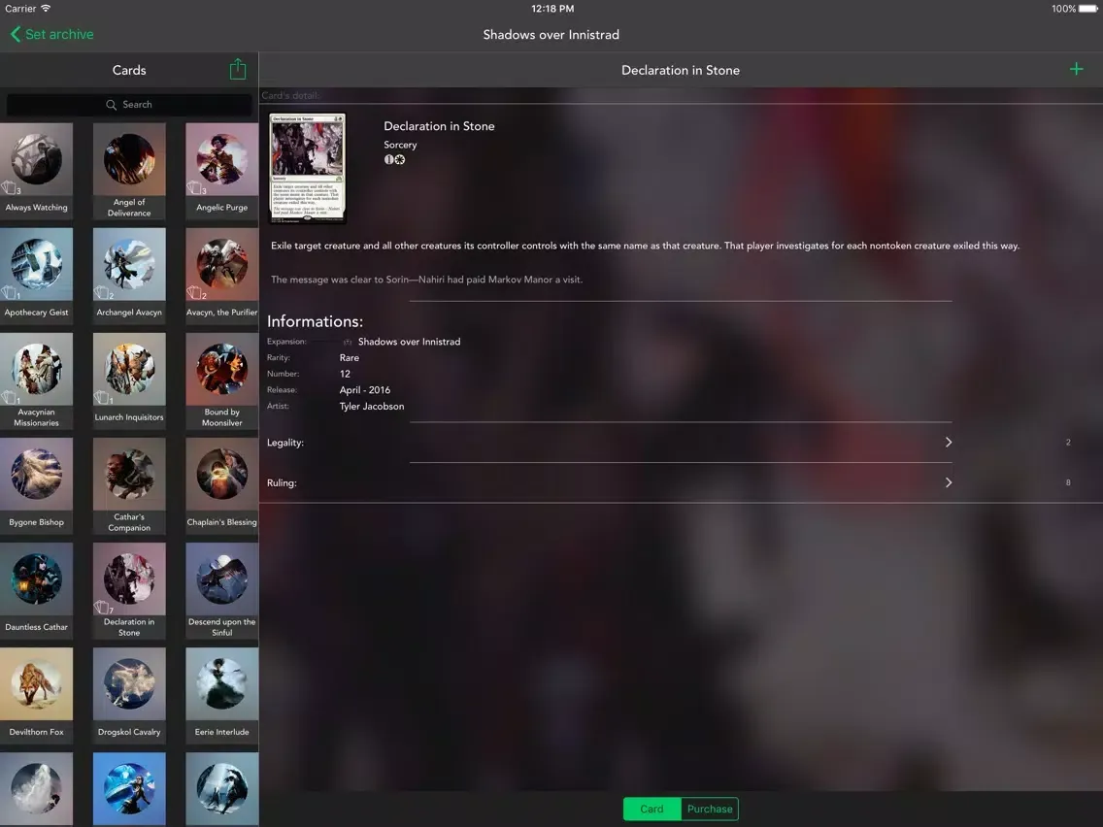Viewport: 1103px width, 827px height.
Task: Tap the share icon in Cards header
Action: pyautogui.click(x=238, y=69)
